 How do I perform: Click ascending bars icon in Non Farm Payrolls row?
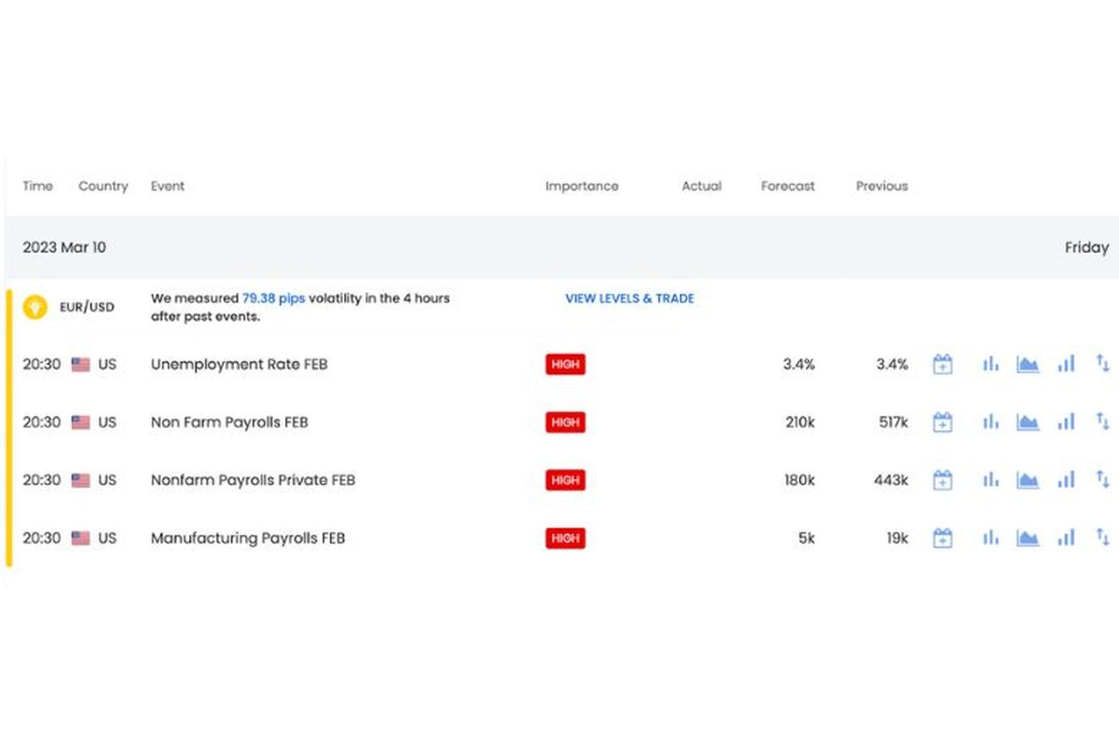pyautogui.click(x=1066, y=422)
